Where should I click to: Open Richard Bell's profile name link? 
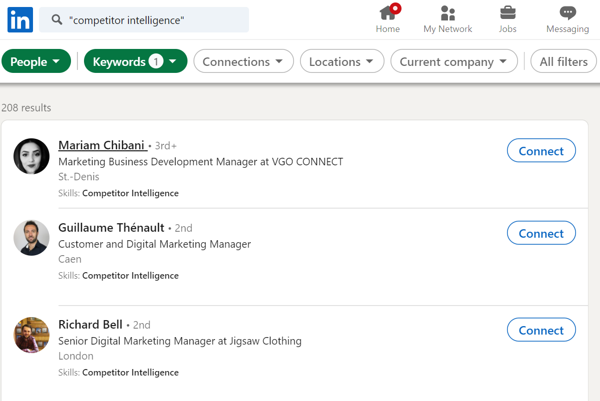(x=90, y=325)
